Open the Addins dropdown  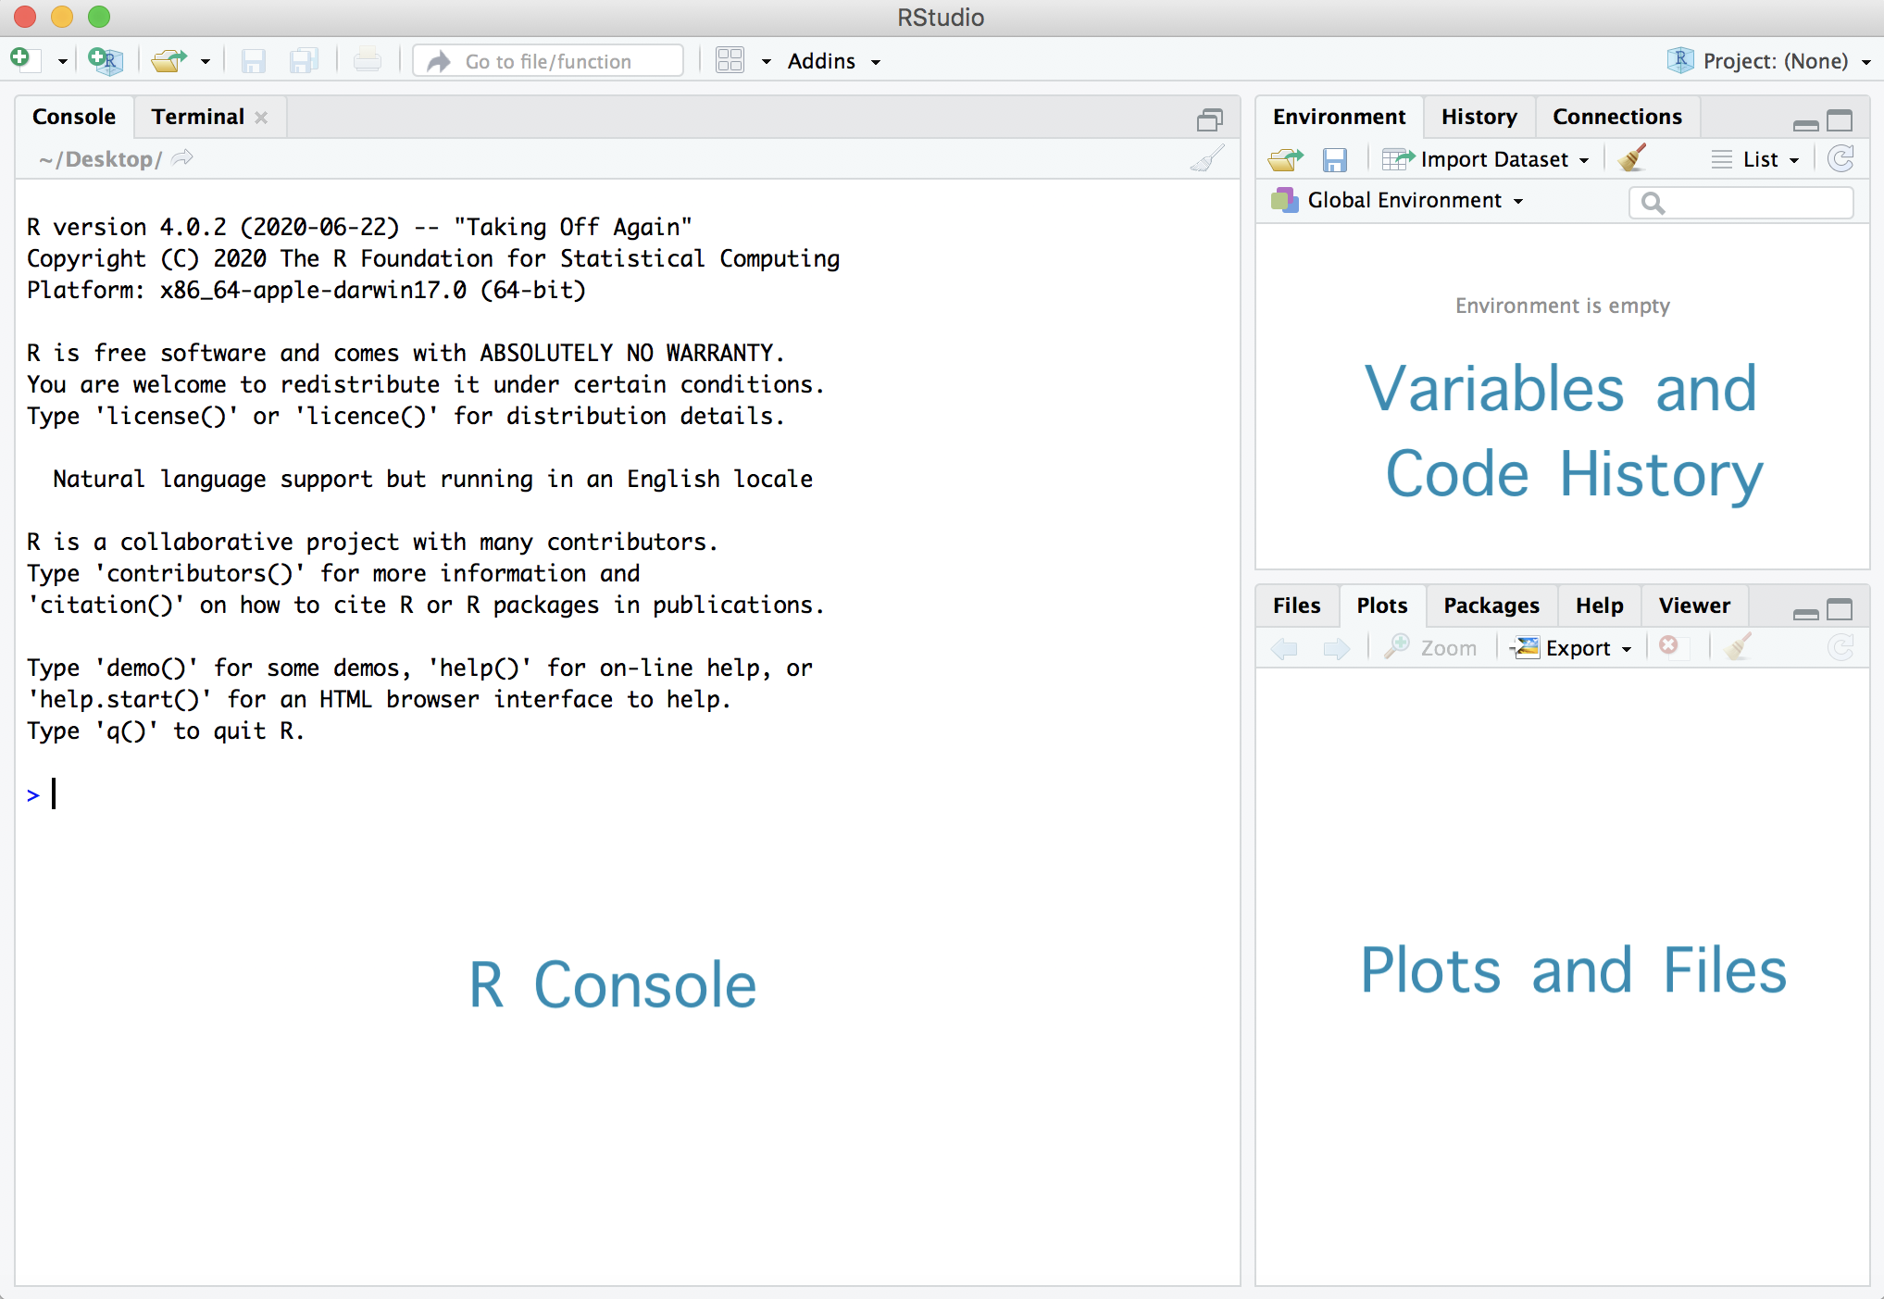tap(833, 61)
